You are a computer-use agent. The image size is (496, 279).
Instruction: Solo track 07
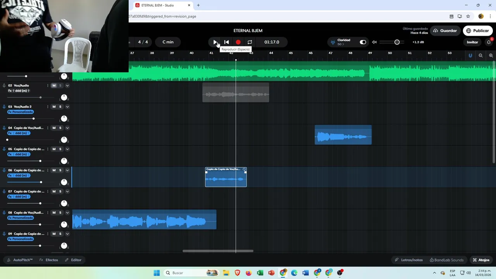click(60, 191)
